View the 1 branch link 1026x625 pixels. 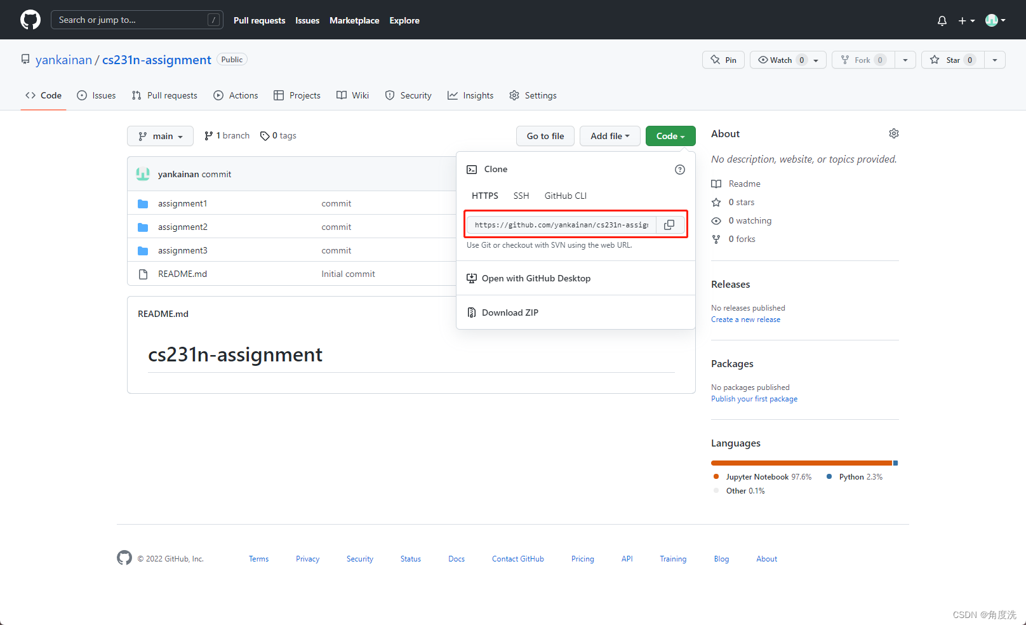point(227,136)
